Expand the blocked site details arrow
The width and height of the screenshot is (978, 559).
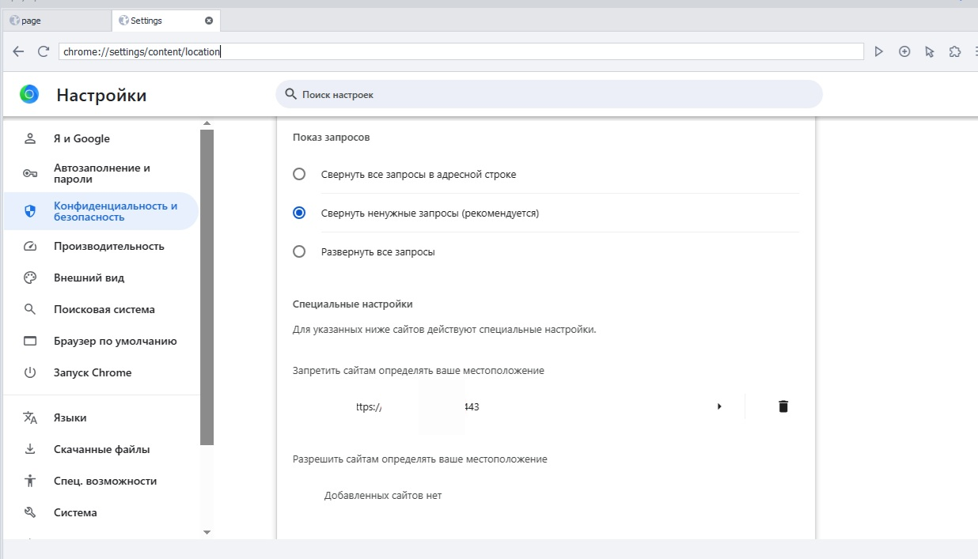click(719, 406)
